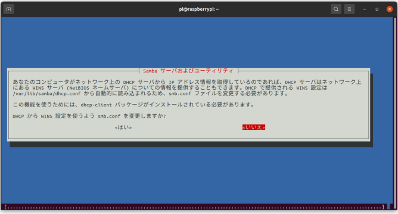The width and height of the screenshot is (398, 214).
Task: Click the pi@raspberrypi title text
Action: 199,10
